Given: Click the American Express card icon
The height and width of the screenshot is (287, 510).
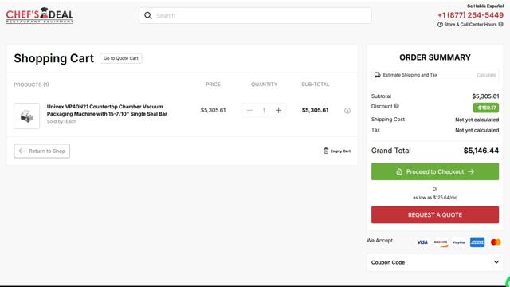Looking at the screenshot, I should [477, 242].
